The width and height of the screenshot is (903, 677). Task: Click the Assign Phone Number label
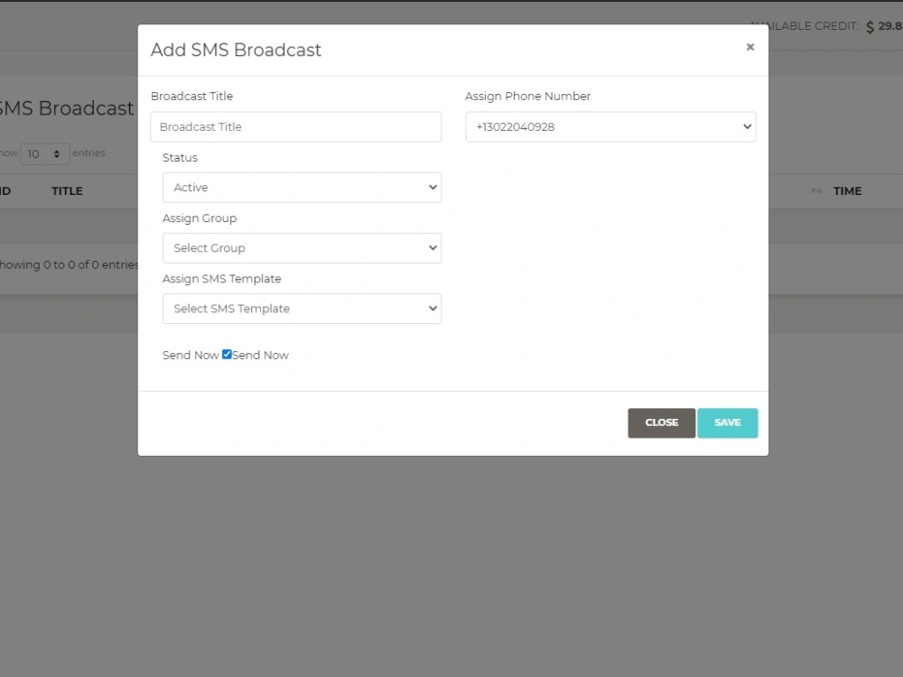click(x=527, y=97)
